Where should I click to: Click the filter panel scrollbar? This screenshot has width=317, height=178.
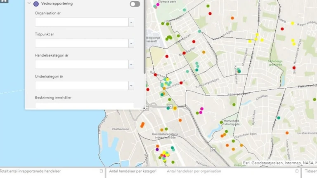pyautogui.click(x=144, y=37)
